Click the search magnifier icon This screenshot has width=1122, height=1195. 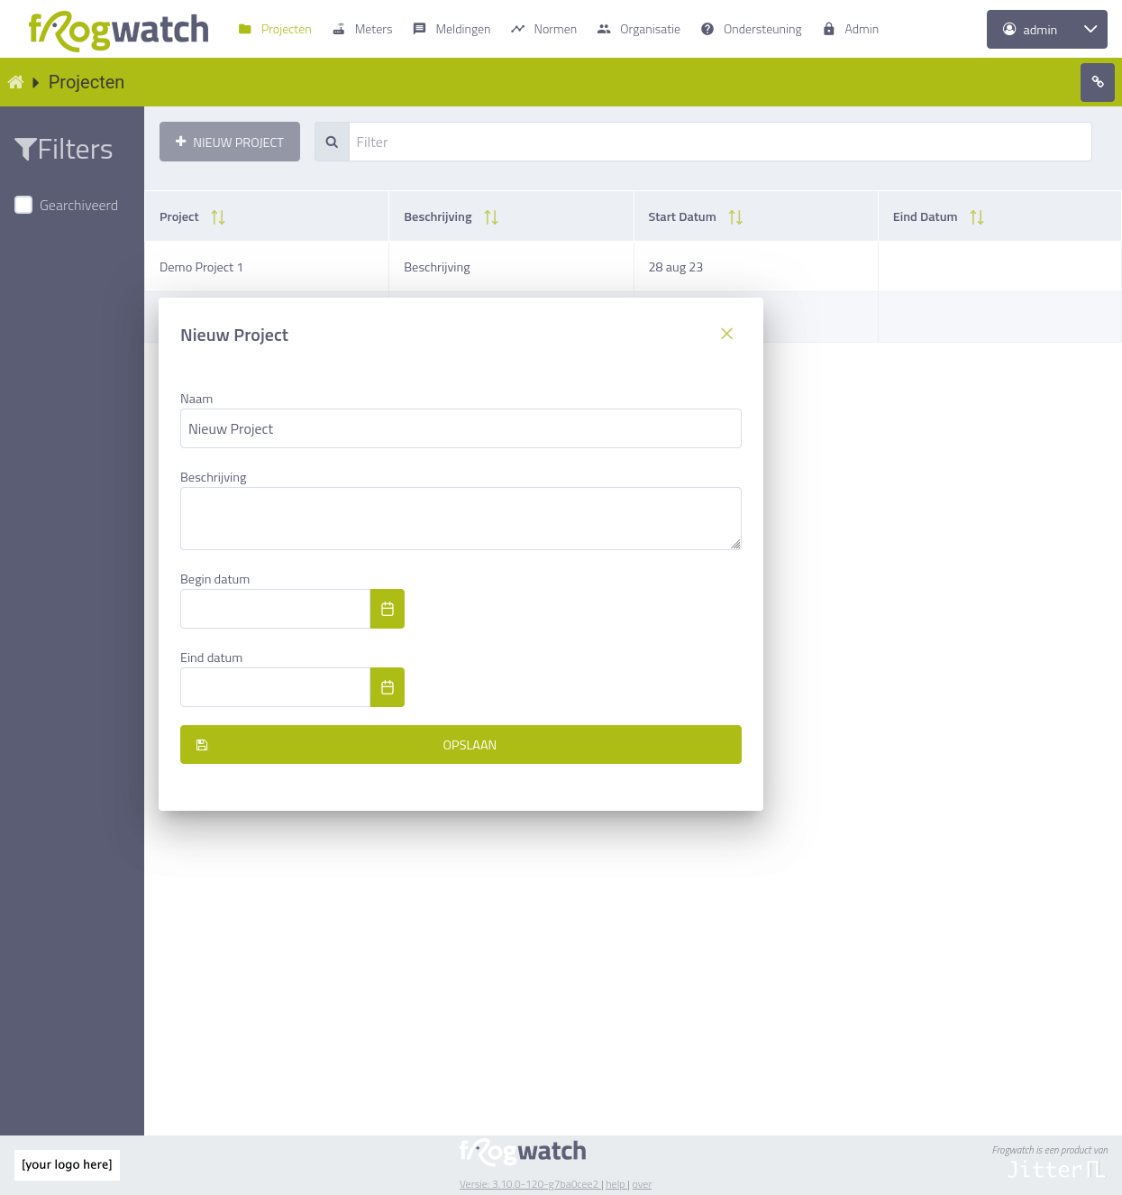332,142
